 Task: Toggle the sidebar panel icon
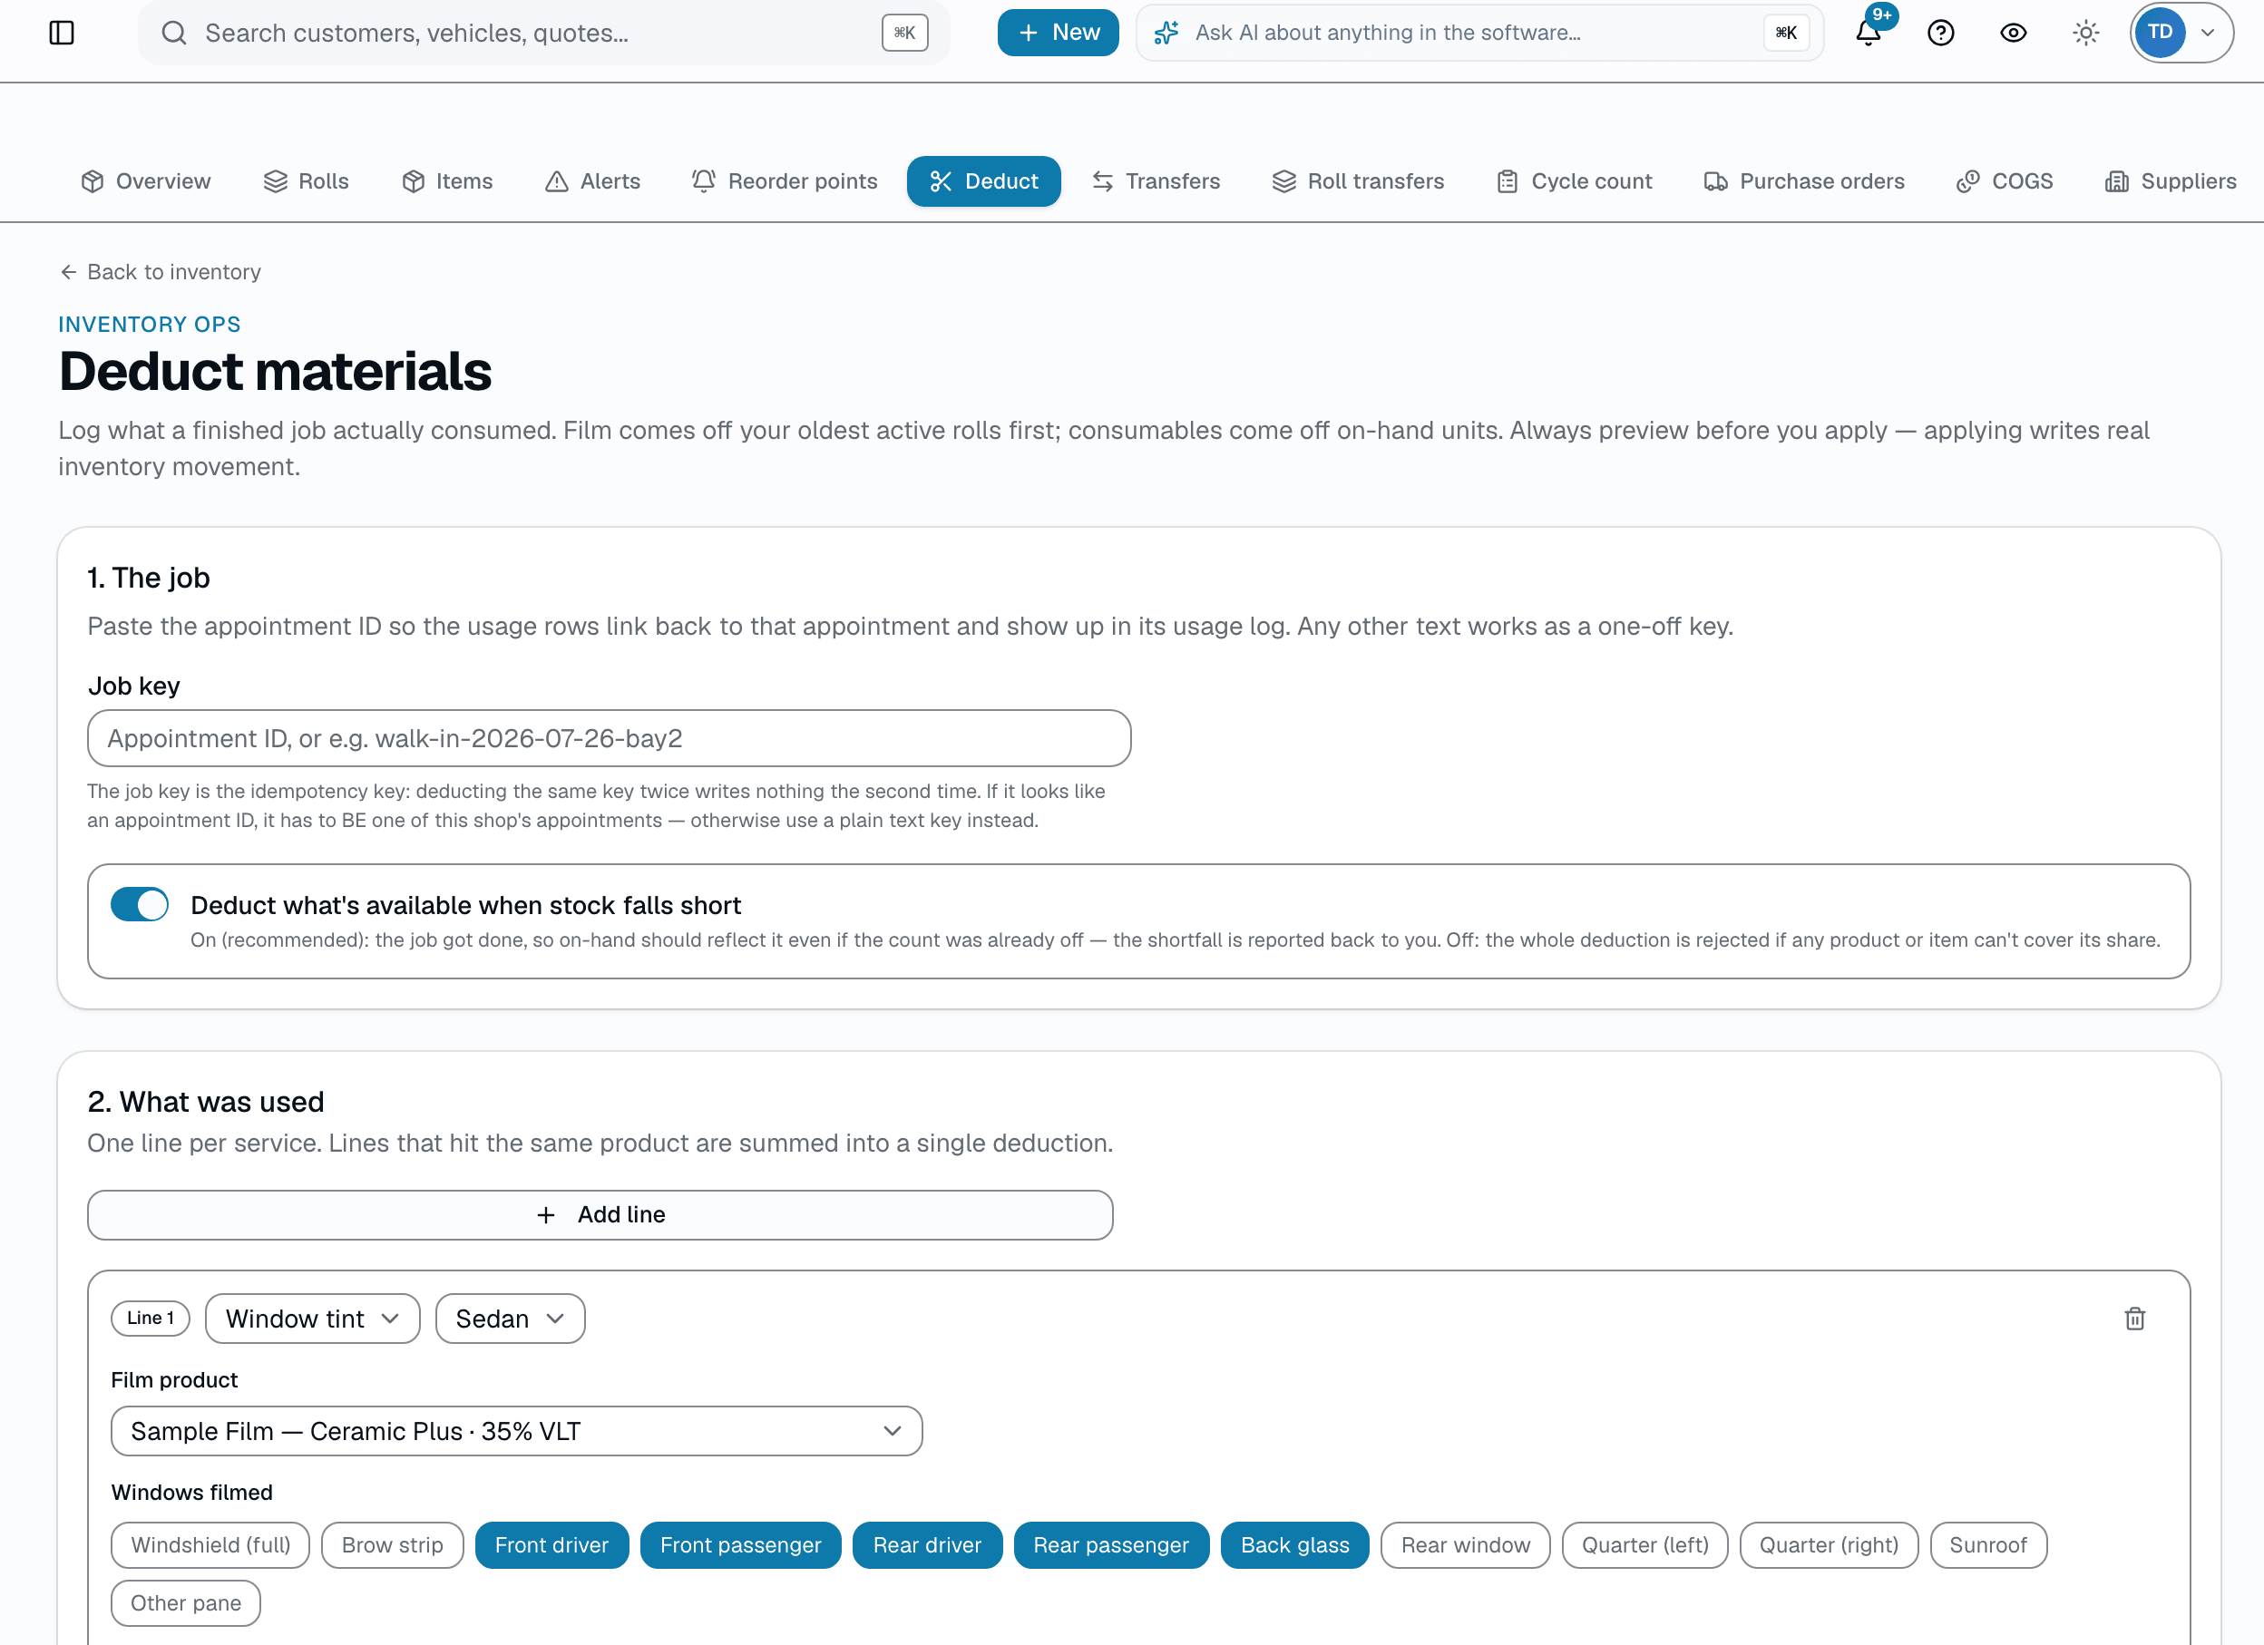(x=62, y=33)
